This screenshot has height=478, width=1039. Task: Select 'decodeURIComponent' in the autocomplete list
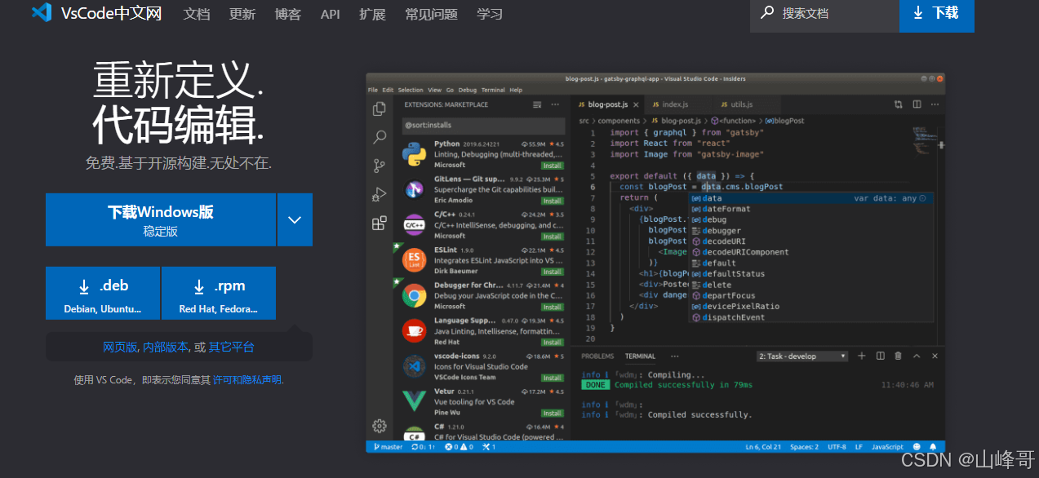[812, 252]
